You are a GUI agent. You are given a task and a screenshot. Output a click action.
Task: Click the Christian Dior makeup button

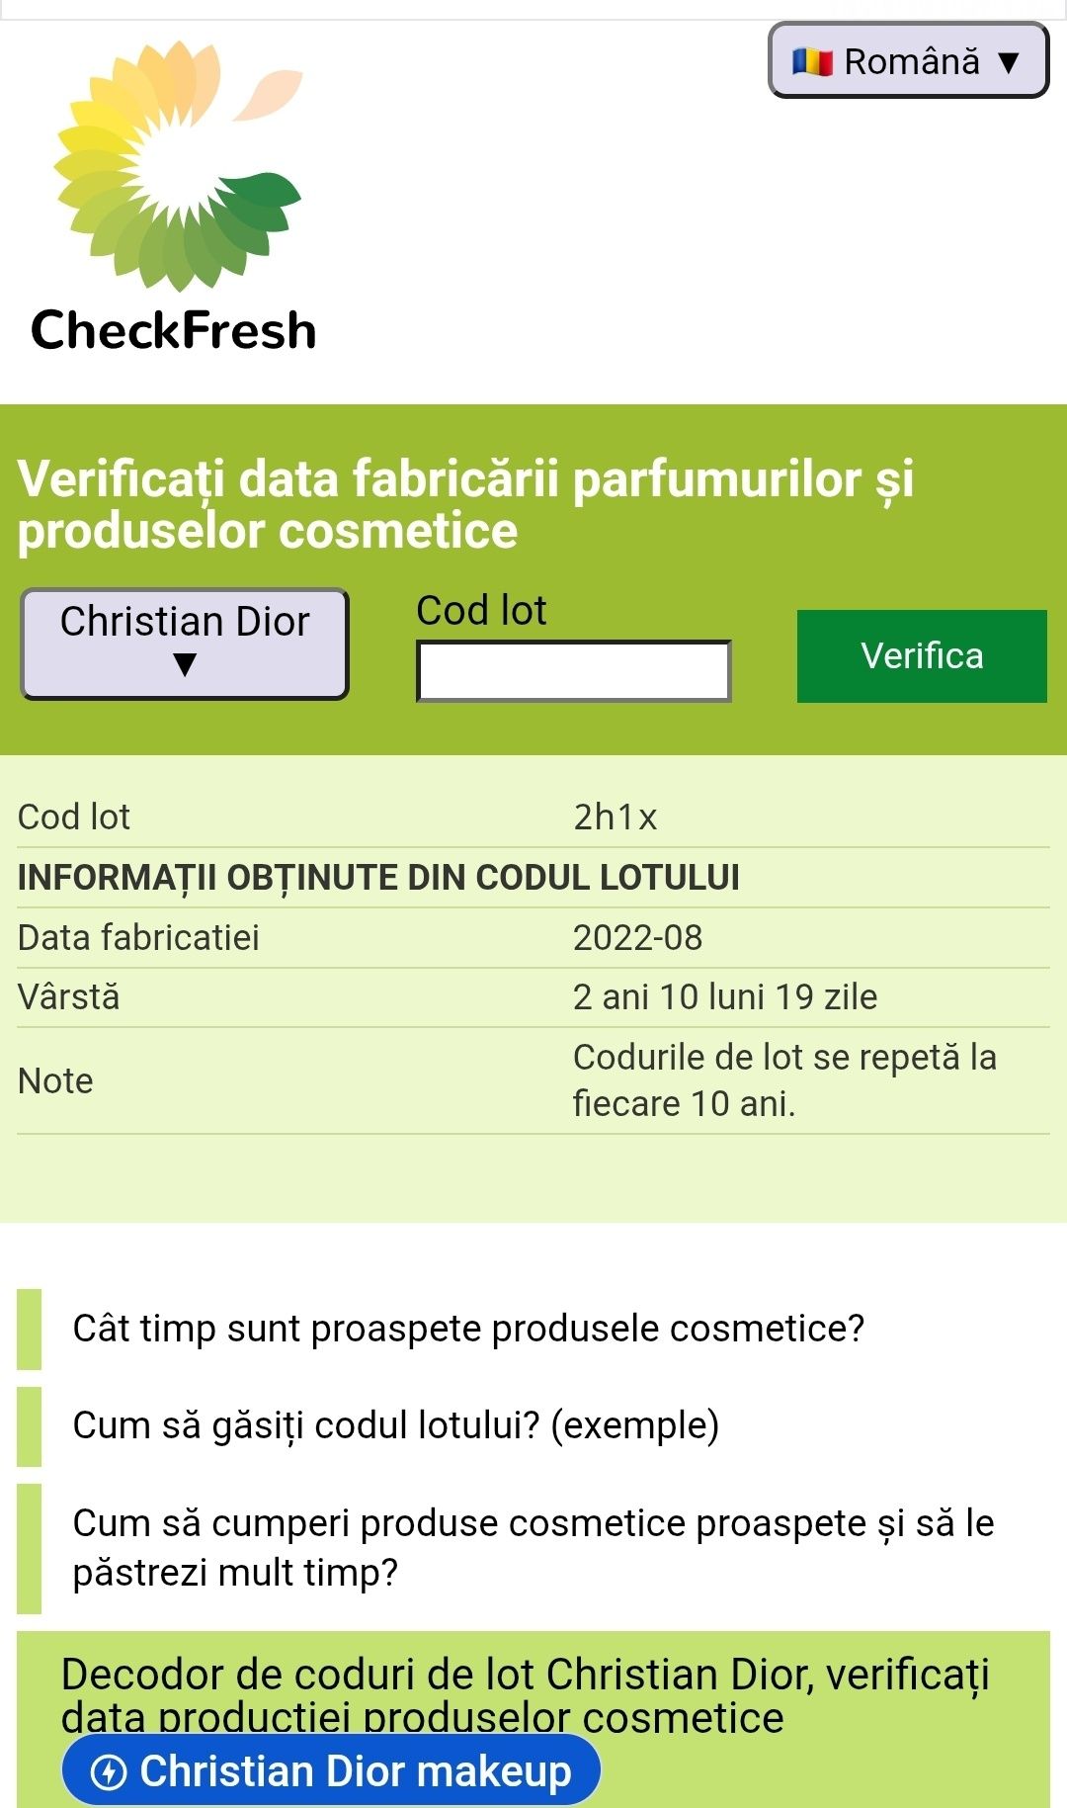331,1771
